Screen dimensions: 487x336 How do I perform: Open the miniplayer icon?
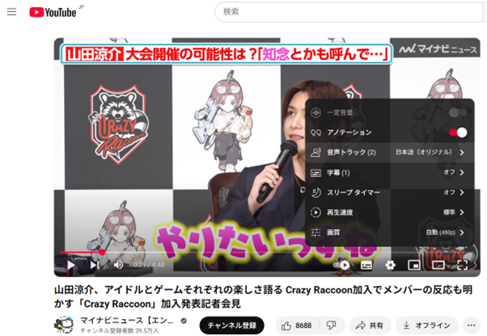coord(414,265)
